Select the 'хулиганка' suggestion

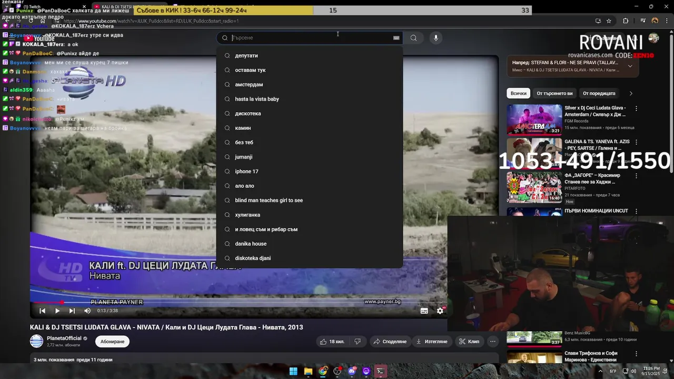coord(310,215)
